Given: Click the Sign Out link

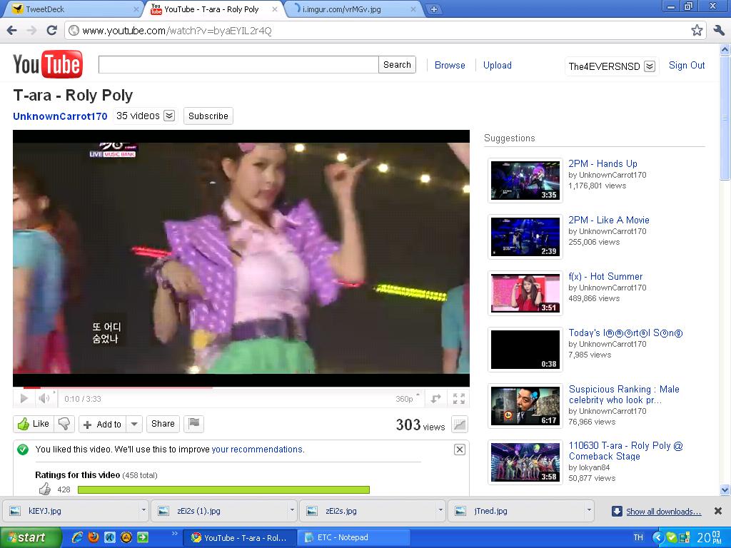Looking at the screenshot, I should 686,65.
